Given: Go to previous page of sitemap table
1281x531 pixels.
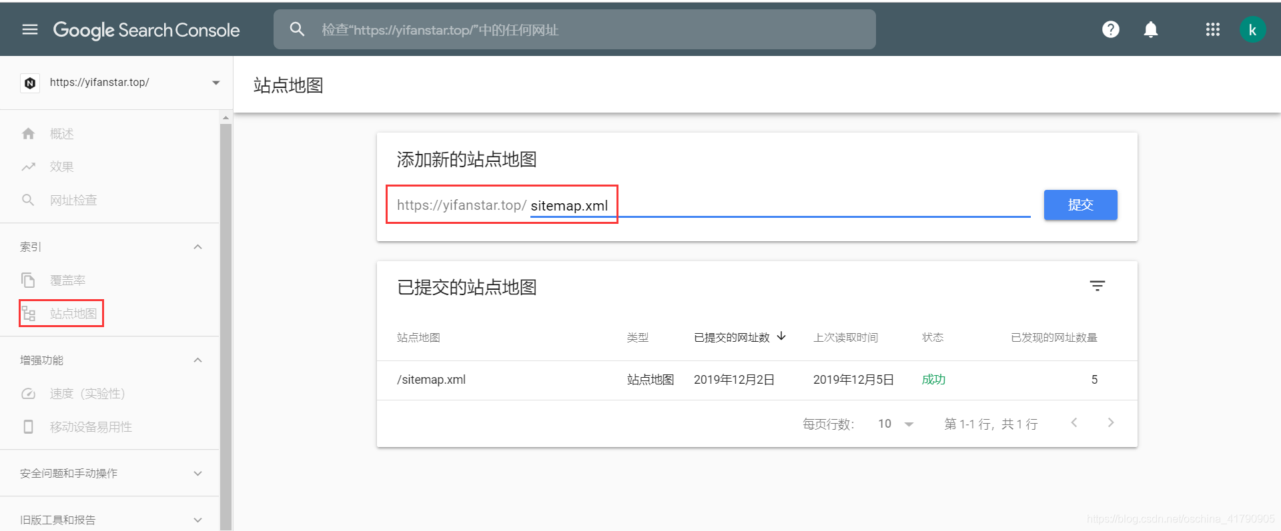Looking at the screenshot, I should coord(1074,422).
